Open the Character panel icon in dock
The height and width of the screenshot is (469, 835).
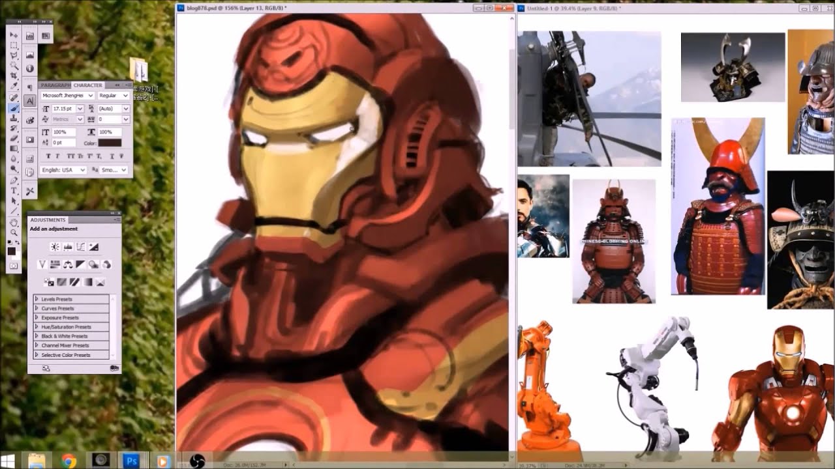coord(29,100)
